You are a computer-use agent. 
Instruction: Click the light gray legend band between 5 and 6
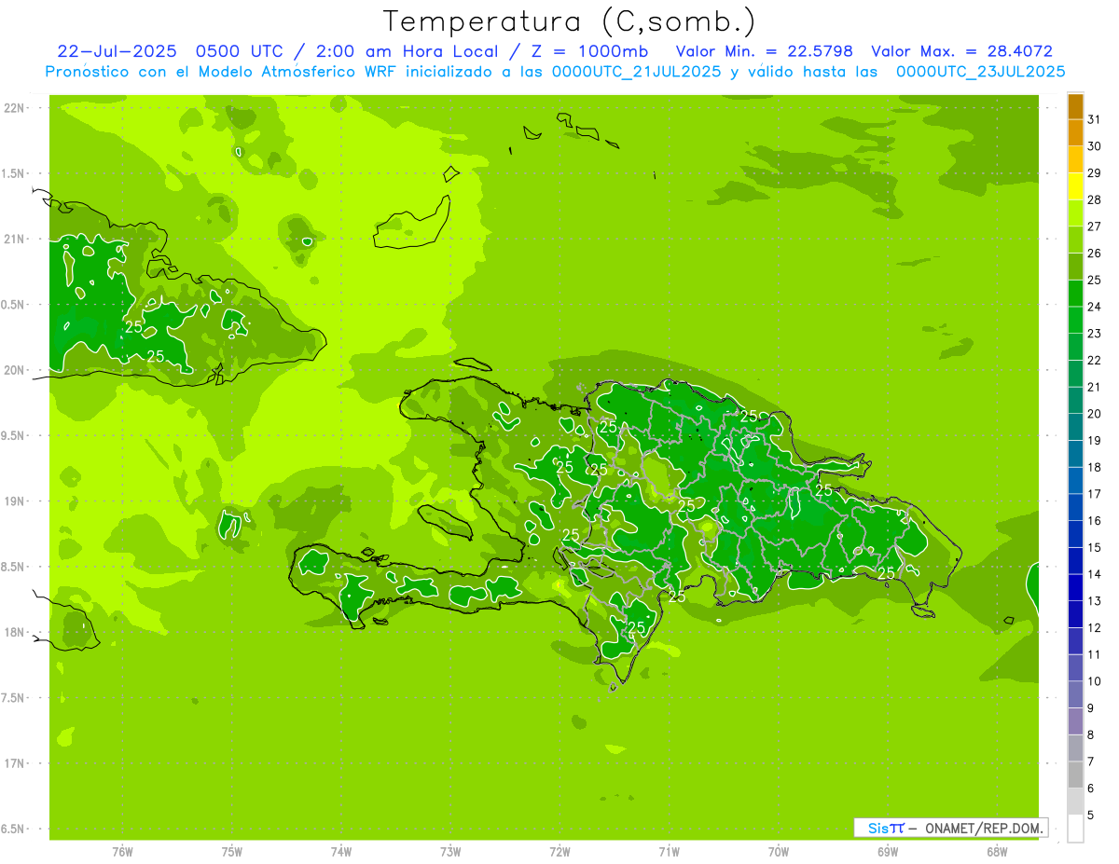(x=1075, y=802)
